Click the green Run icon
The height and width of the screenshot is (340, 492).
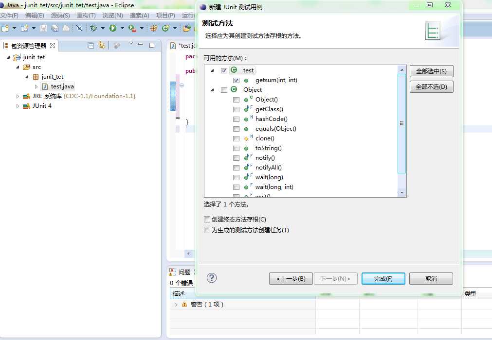112,29
